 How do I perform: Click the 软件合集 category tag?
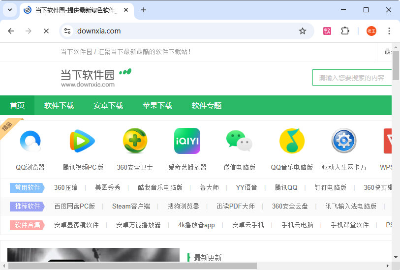27,225
